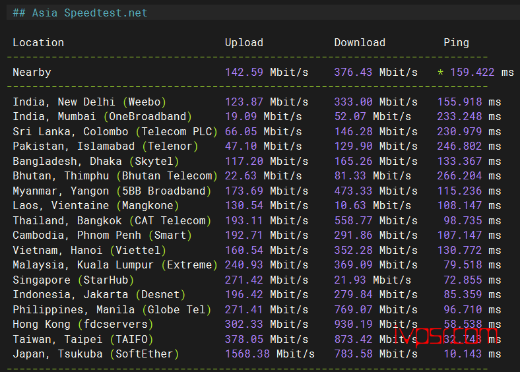Click 'Vietnam, Hanoi (Viettel)' row label
The image size is (520, 372).
tap(90, 251)
